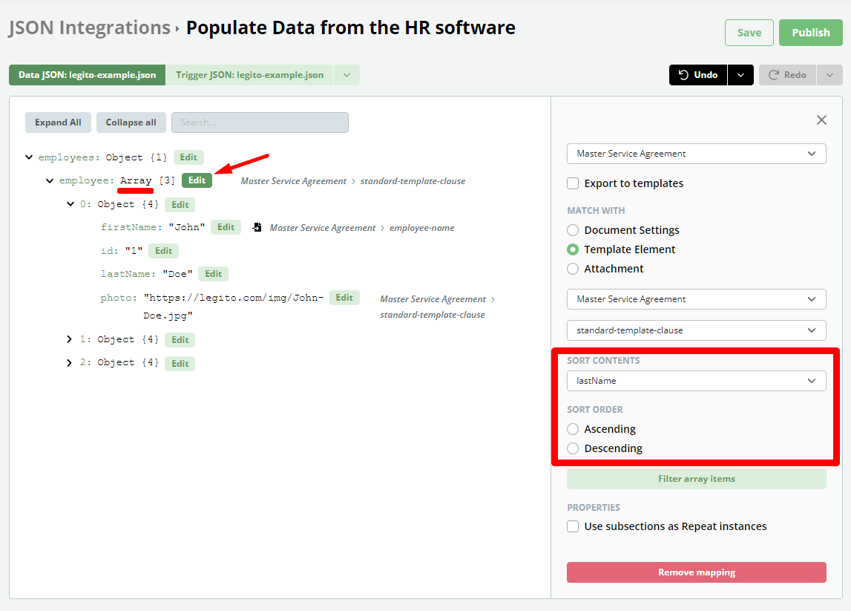Click the mapping icon beside firstName

click(257, 227)
